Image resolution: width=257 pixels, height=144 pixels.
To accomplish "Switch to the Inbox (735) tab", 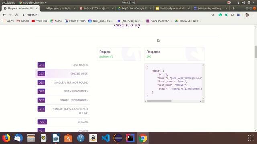I will 97,8.
